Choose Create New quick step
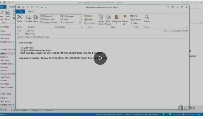The width and height of the screenshot is (216, 119). point(67,22)
